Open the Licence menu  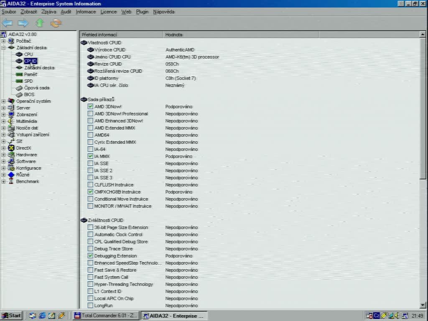(108, 12)
